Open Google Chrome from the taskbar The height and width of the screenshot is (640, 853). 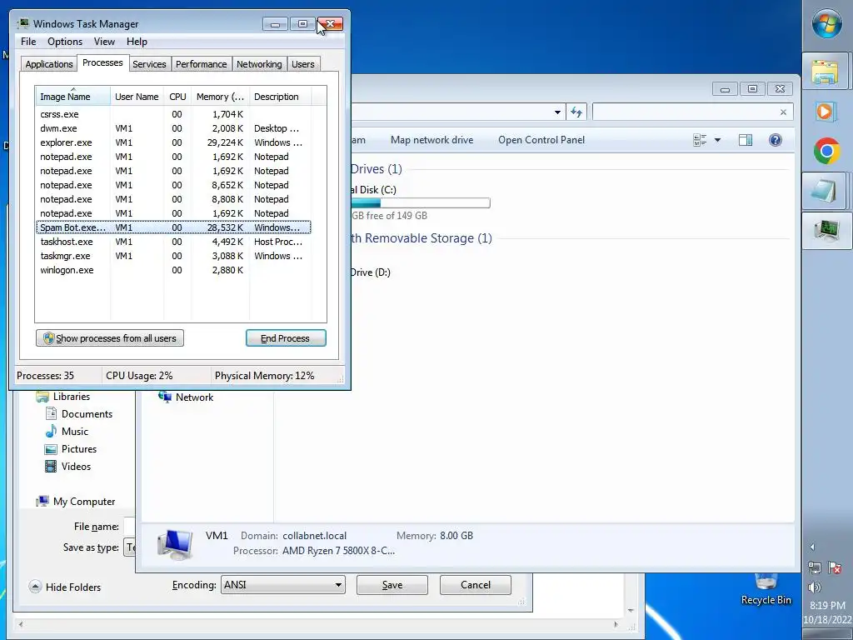(826, 151)
